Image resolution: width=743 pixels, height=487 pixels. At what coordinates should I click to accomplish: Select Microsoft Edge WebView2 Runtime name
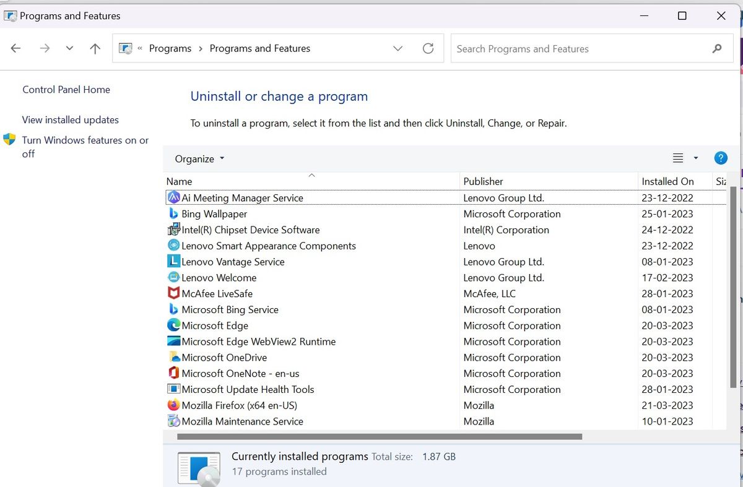click(x=259, y=342)
